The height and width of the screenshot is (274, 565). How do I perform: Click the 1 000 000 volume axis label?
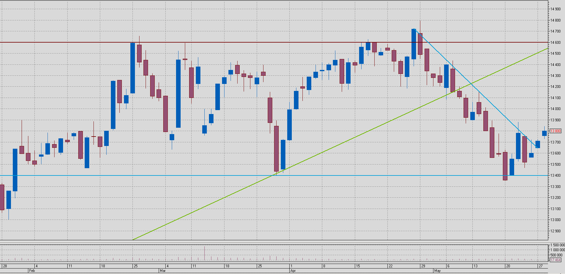557,250
